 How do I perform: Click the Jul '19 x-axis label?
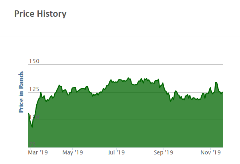click(116, 152)
